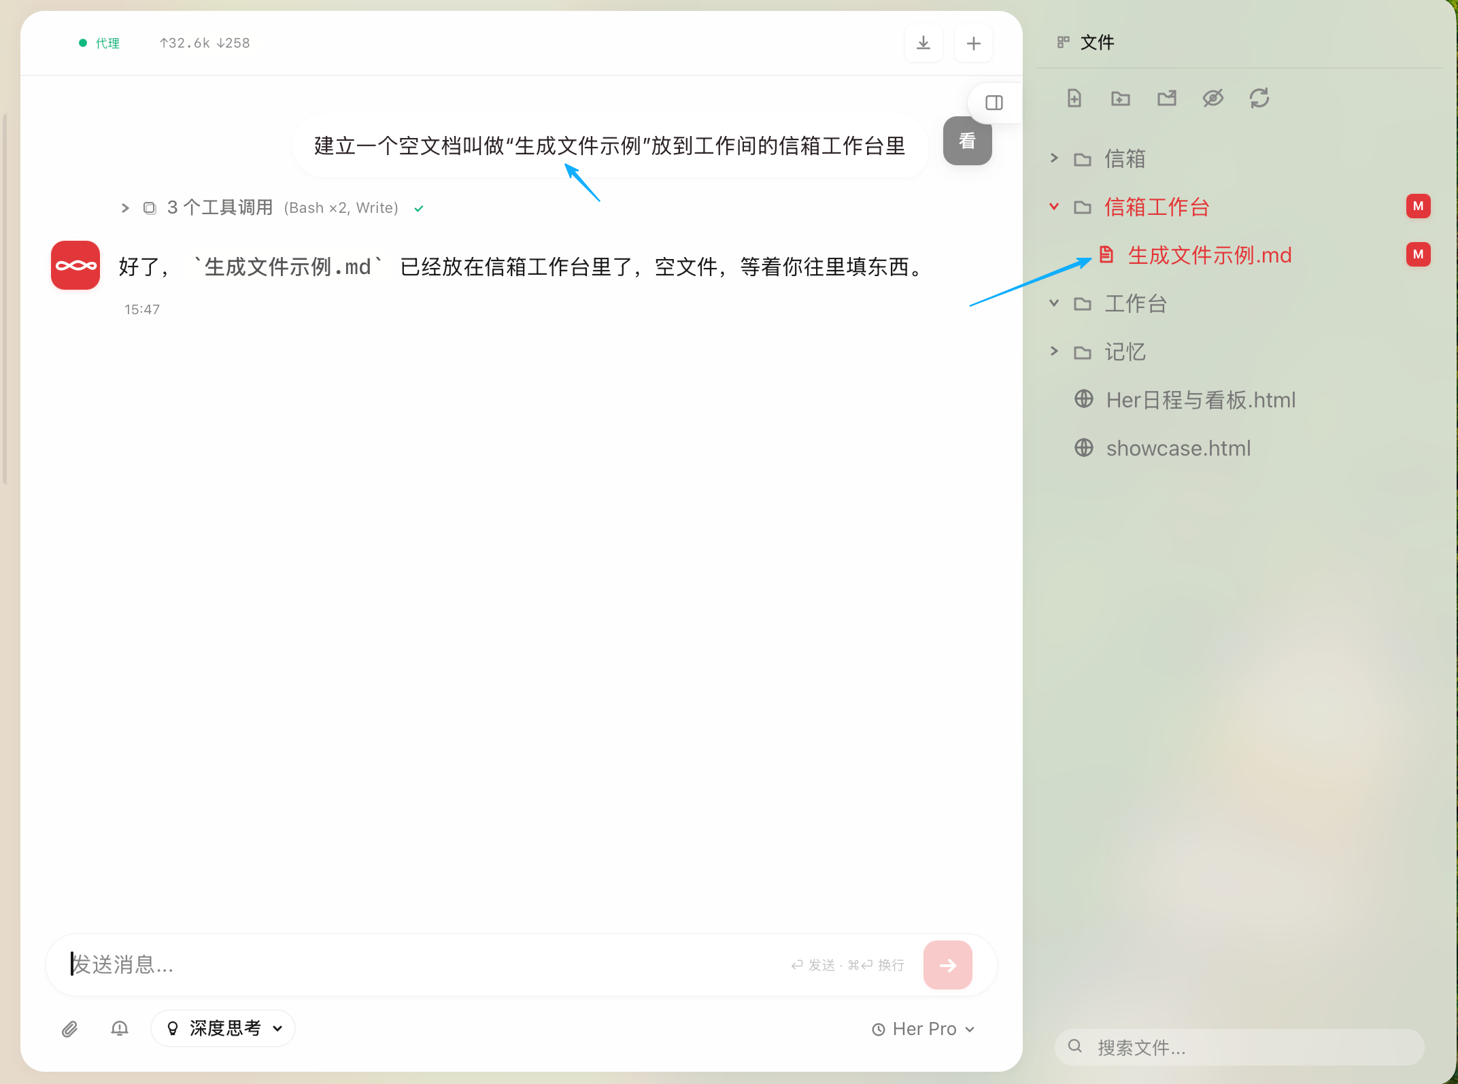Select the 工作台 folder row
1458x1084 pixels.
1239,303
